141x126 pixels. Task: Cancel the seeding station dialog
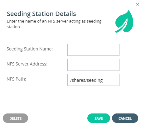125,118
